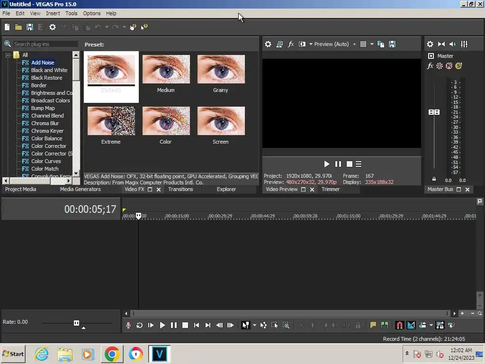
Task: Click the Search plug-ins field
Action: [x=45, y=44]
